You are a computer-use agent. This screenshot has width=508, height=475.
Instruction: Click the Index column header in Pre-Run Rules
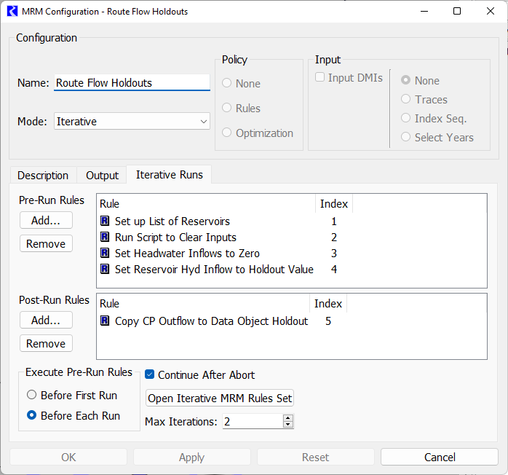[x=334, y=204]
